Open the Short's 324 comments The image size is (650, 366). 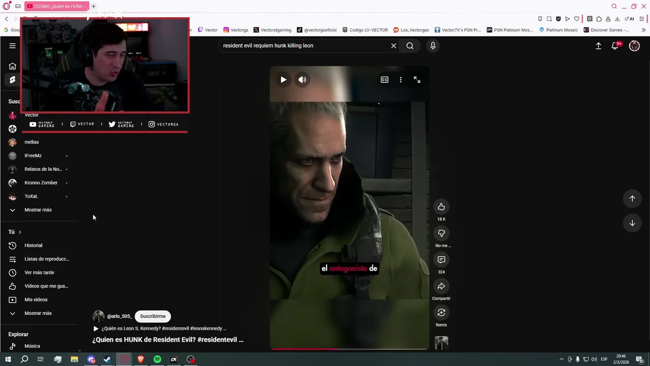tap(441, 260)
